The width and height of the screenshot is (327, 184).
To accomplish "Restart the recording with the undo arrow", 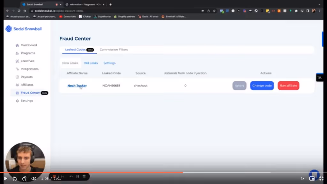I will pos(71,176).
